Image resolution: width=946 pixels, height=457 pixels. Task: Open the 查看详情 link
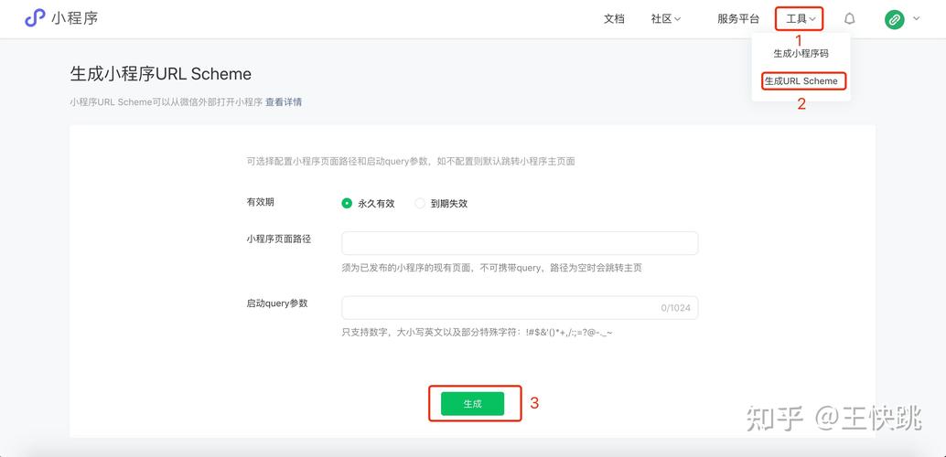(284, 101)
